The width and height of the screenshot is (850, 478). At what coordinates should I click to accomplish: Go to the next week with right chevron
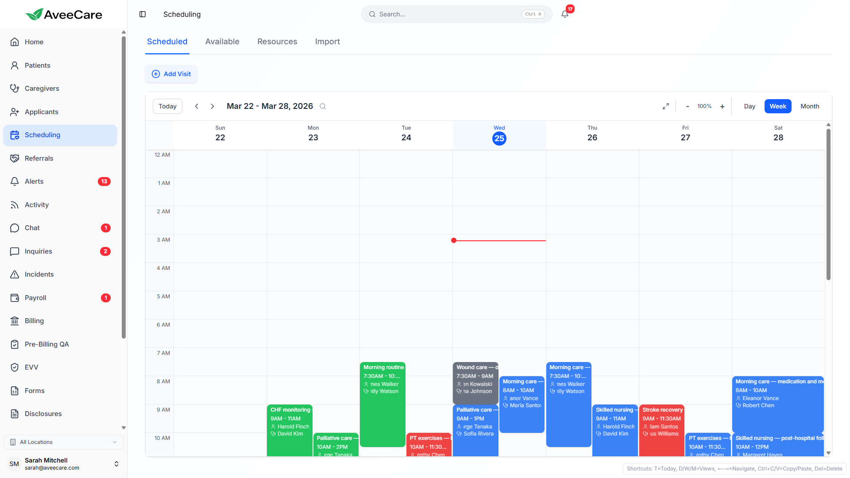pos(212,106)
